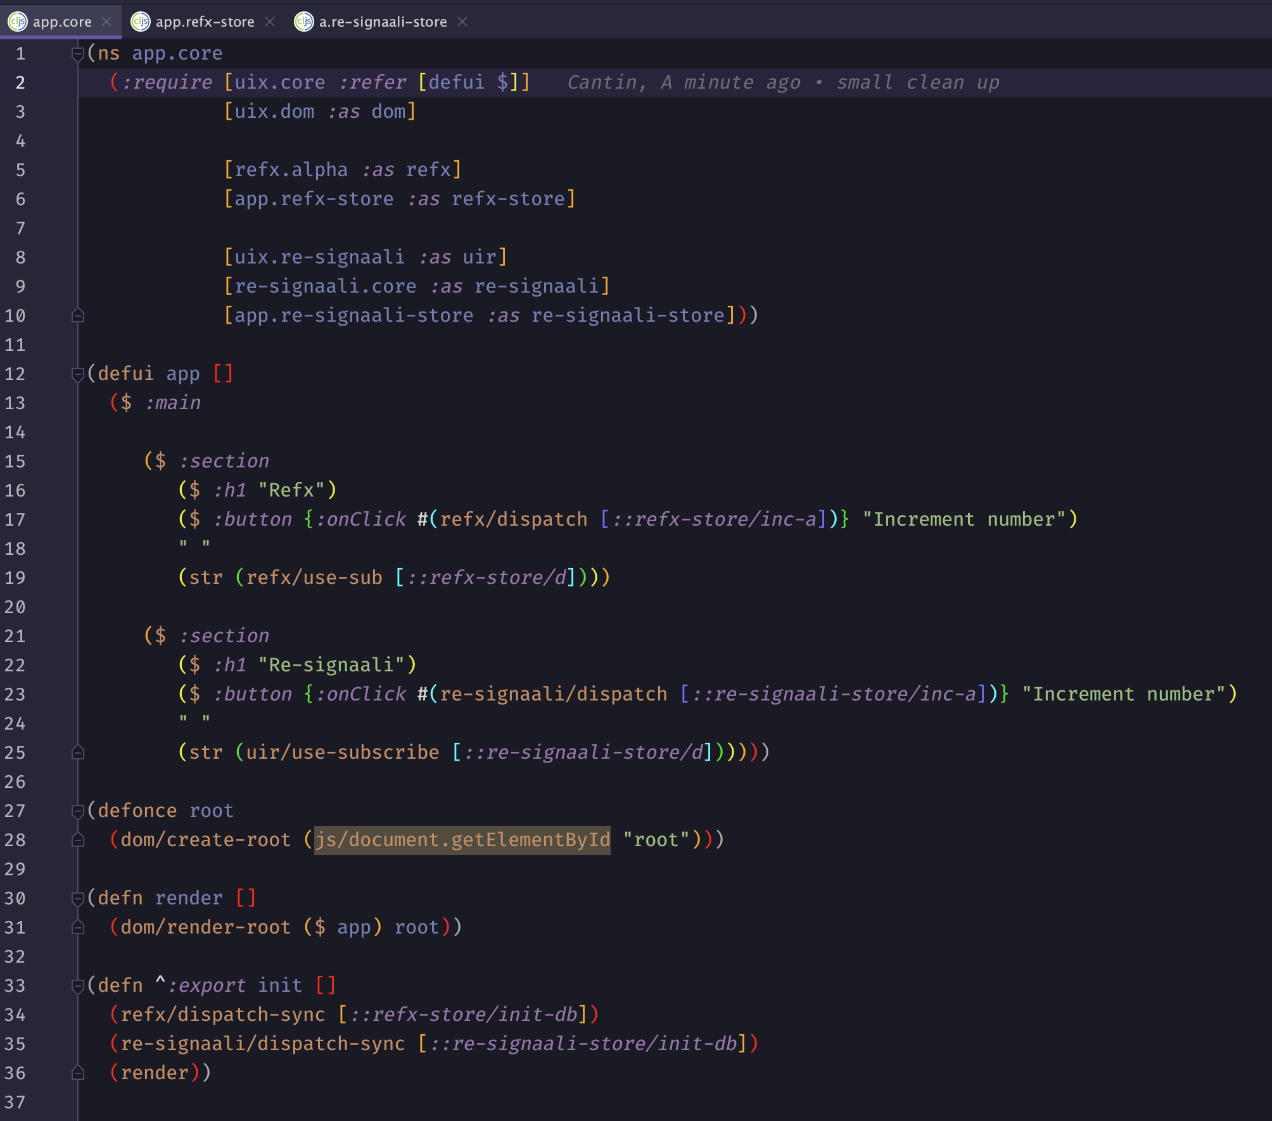Click the fold end marker on line 31
Screen dimensions: 1272x1121
coord(78,927)
